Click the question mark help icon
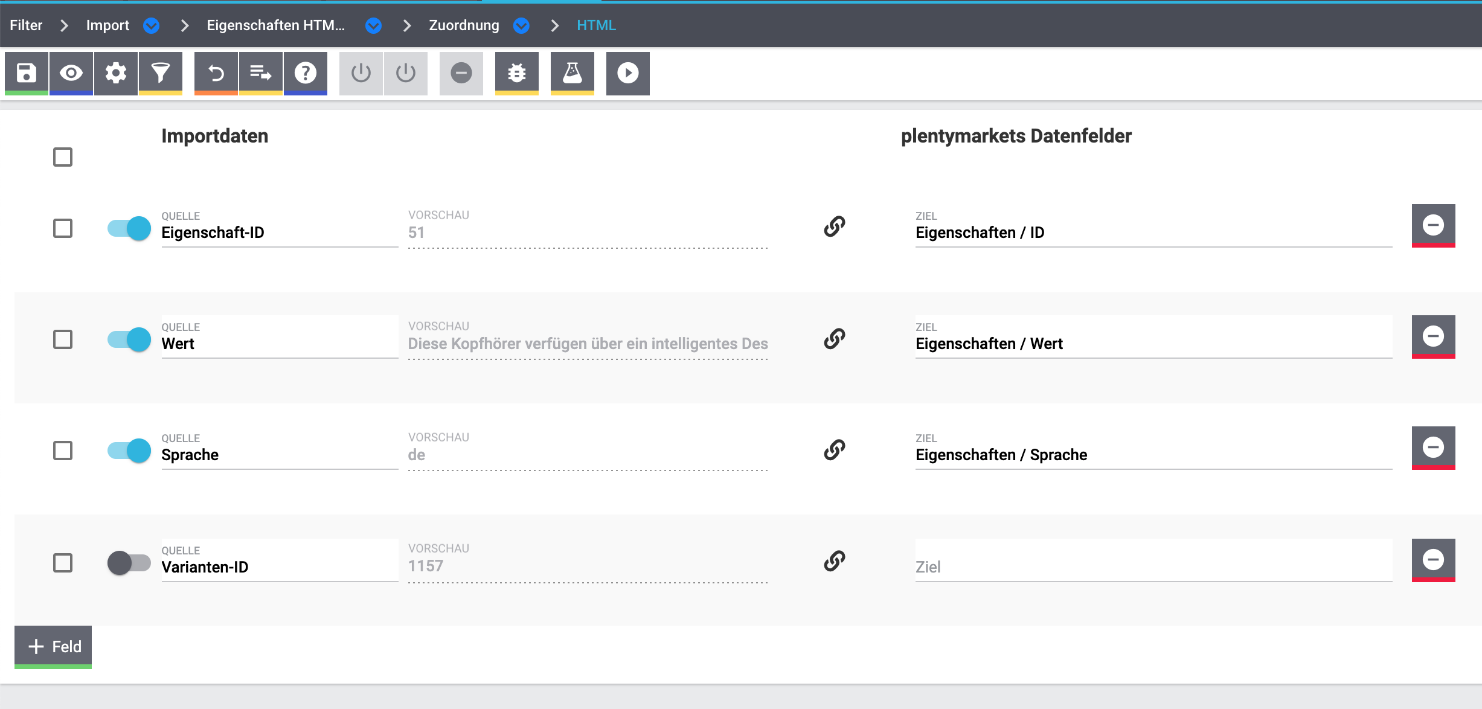The image size is (1482, 709). coord(306,73)
